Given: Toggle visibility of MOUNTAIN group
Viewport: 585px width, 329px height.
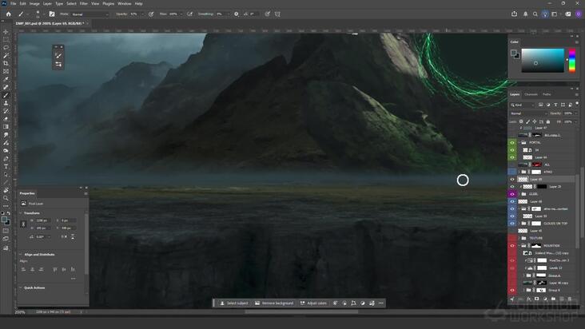Looking at the screenshot, I should click(512, 245).
